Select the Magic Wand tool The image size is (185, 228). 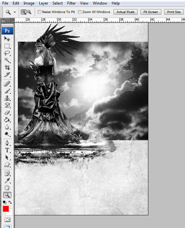[7, 60]
